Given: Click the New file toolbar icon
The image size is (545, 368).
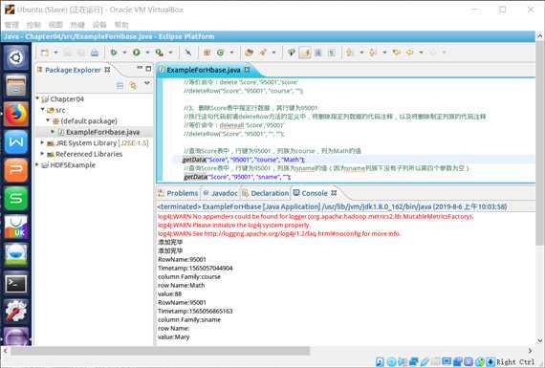Looking at the screenshot, I should (45, 53).
